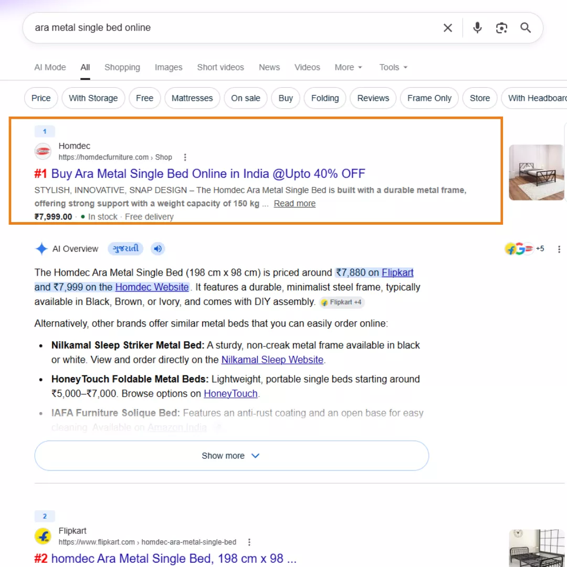Open the HoneyTouch link

[230, 393]
